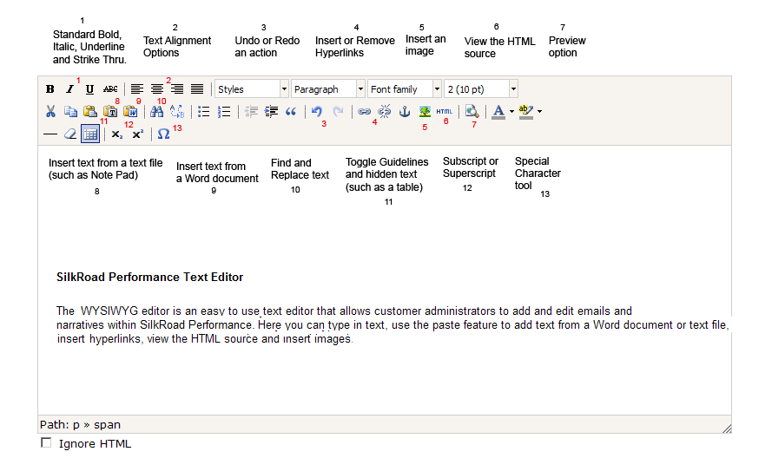The width and height of the screenshot is (772, 458).
Task: Open Find/Replace tool
Action: click(x=177, y=112)
